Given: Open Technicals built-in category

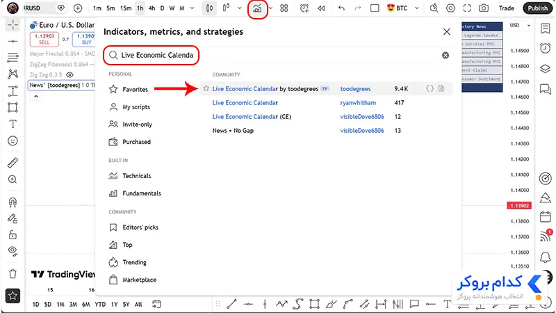Looking at the screenshot, I should (x=130, y=176).
